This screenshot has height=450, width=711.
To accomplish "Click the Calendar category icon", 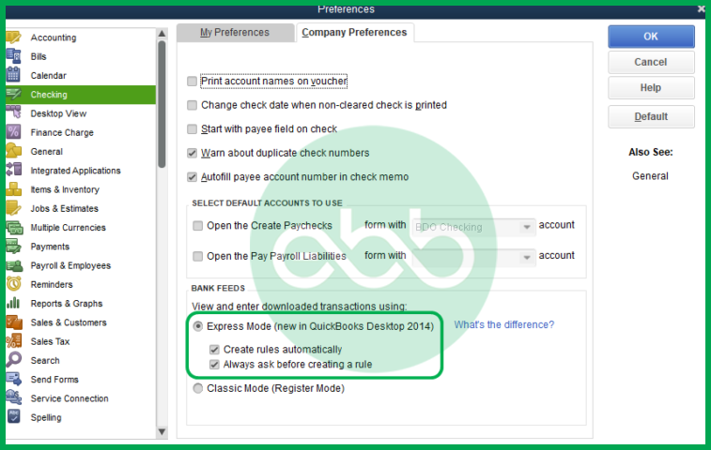I will coord(13,75).
